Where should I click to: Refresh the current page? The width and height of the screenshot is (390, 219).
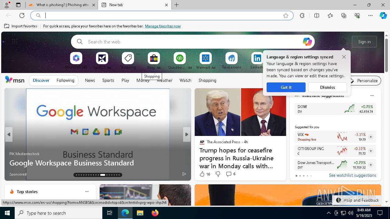pyautogui.click(x=22, y=16)
